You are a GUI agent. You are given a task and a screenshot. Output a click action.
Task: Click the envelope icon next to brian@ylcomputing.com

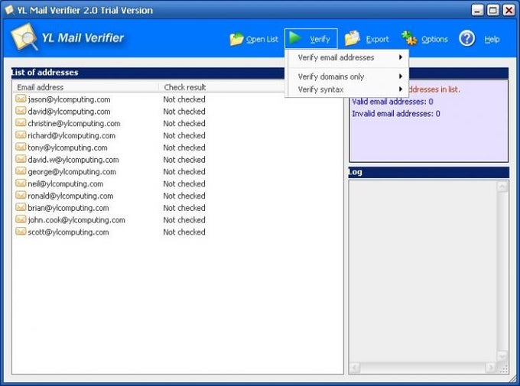pyautogui.click(x=21, y=207)
